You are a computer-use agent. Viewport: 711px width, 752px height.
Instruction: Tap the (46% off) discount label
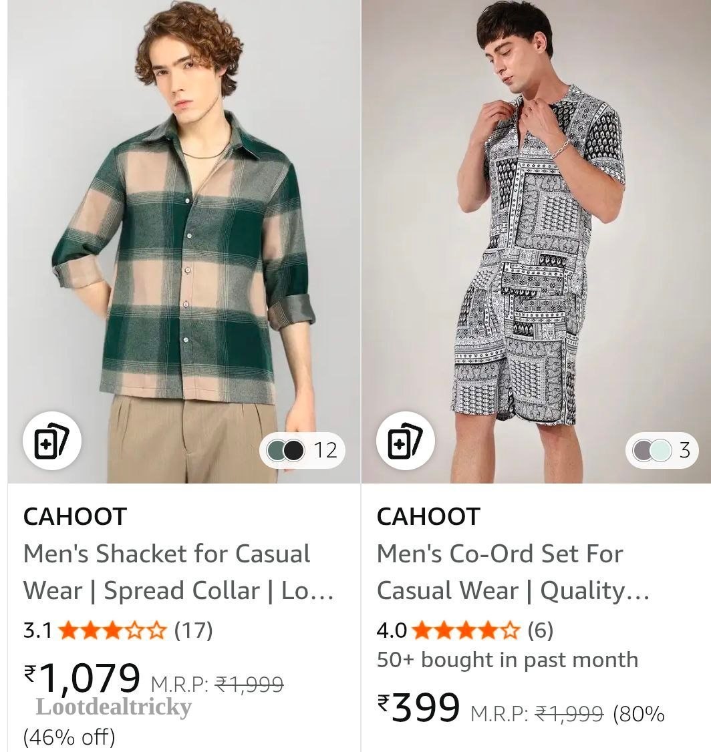(x=69, y=737)
